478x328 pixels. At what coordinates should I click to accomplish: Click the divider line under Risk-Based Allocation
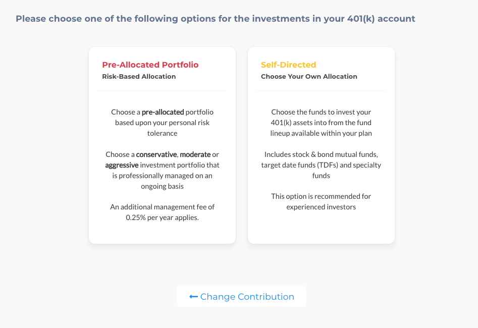(162, 90)
